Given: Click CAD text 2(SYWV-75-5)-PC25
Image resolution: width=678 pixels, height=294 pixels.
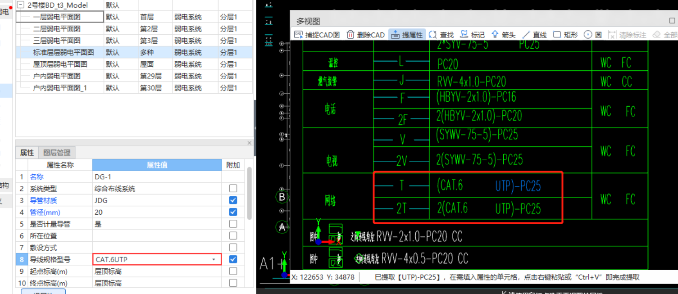Looking at the screenshot, I should [479, 159].
